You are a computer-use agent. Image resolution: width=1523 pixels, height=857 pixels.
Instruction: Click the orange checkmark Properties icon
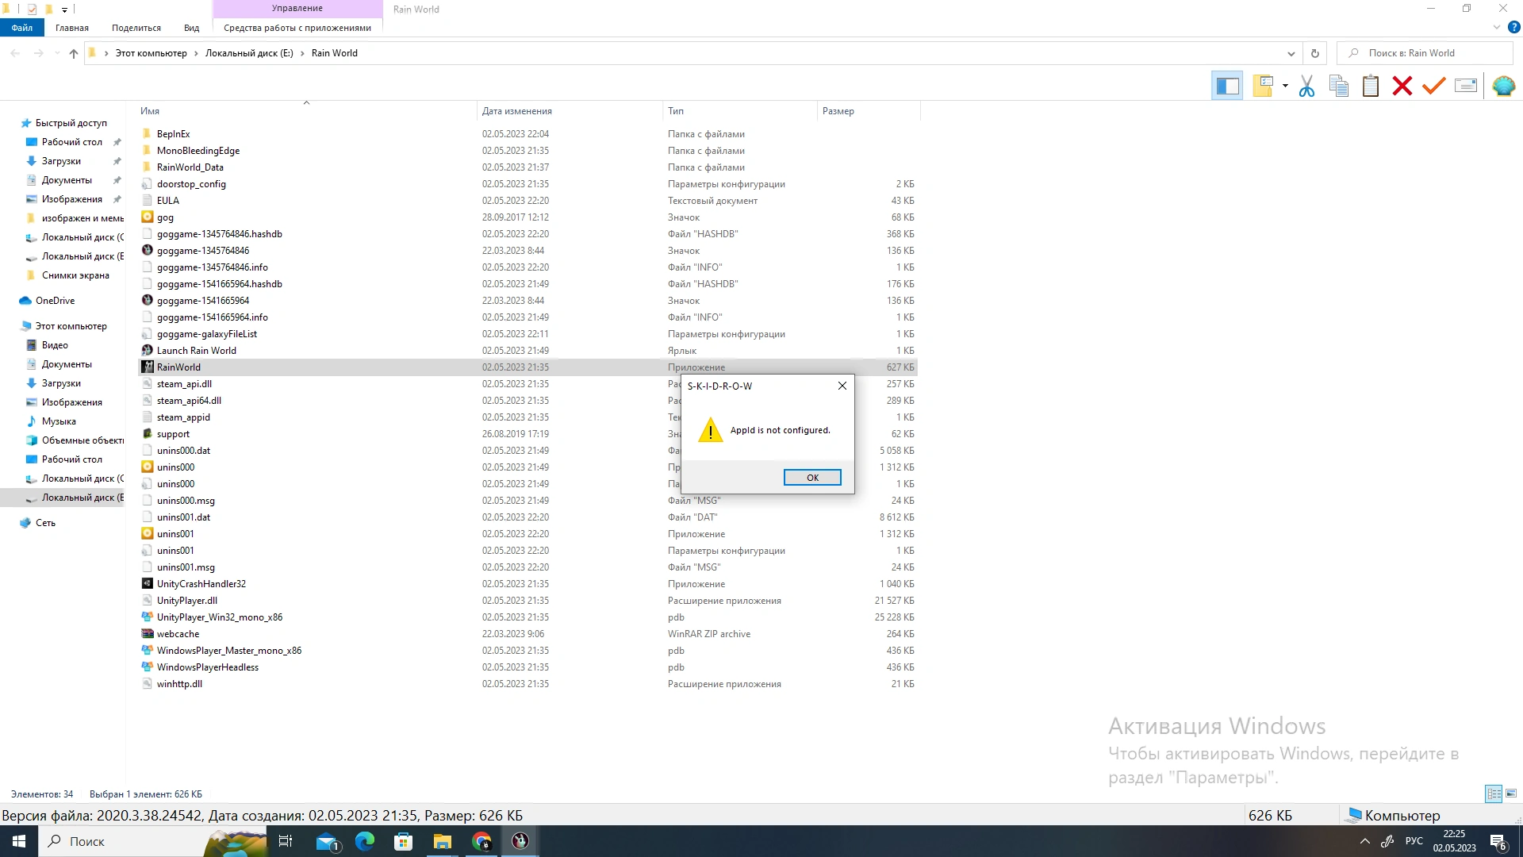pos(1433,86)
